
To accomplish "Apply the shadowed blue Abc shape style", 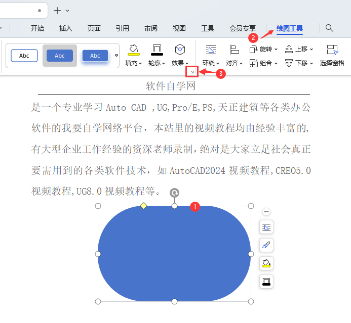I will click(95, 56).
